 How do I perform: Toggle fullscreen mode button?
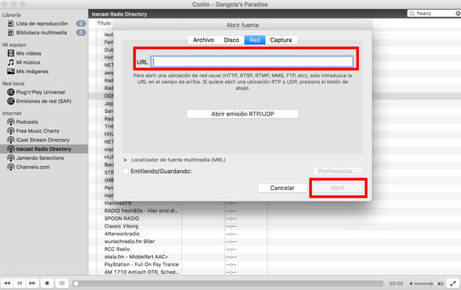[453, 284]
